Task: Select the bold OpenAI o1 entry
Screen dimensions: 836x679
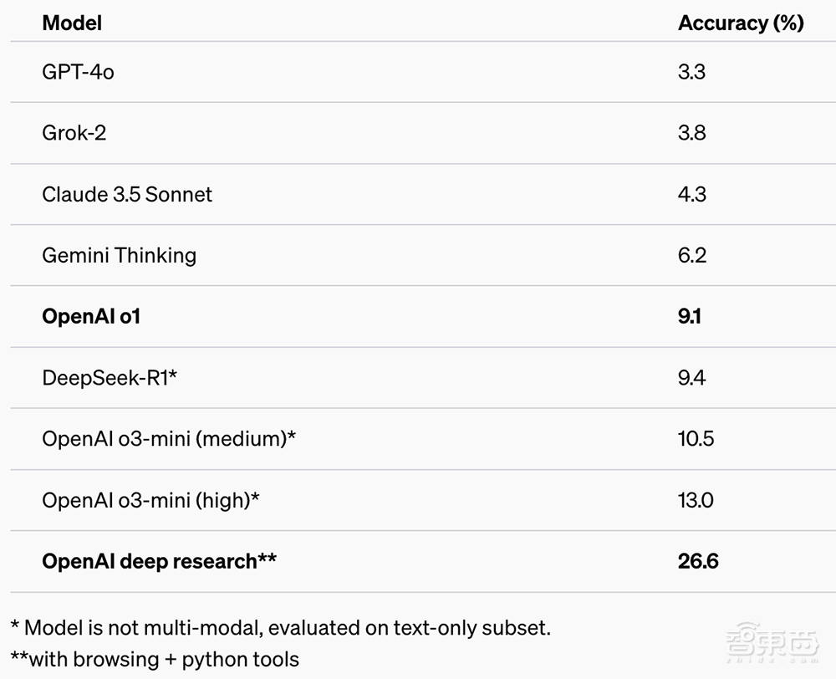Action: (x=91, y=317)
